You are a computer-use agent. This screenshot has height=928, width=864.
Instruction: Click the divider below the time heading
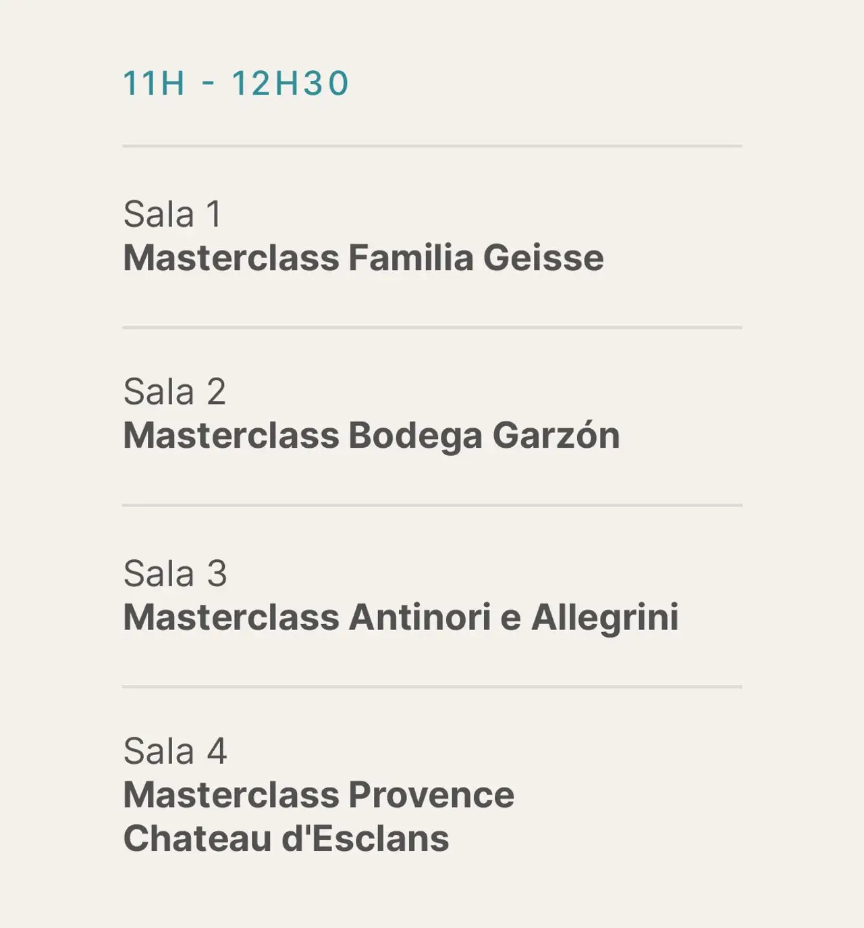coord(432,146)
